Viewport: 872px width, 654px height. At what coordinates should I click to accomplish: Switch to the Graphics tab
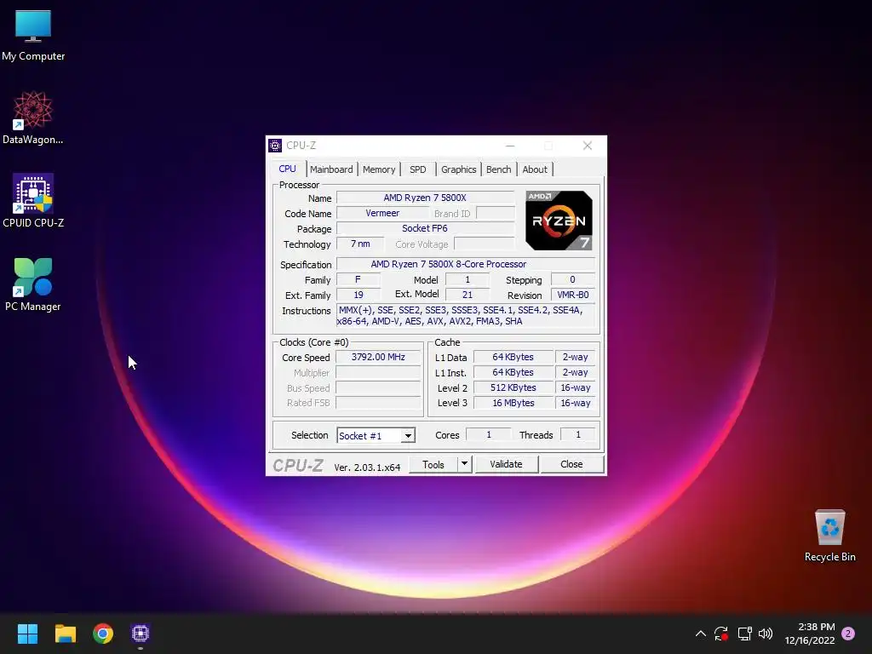[459, 169]
